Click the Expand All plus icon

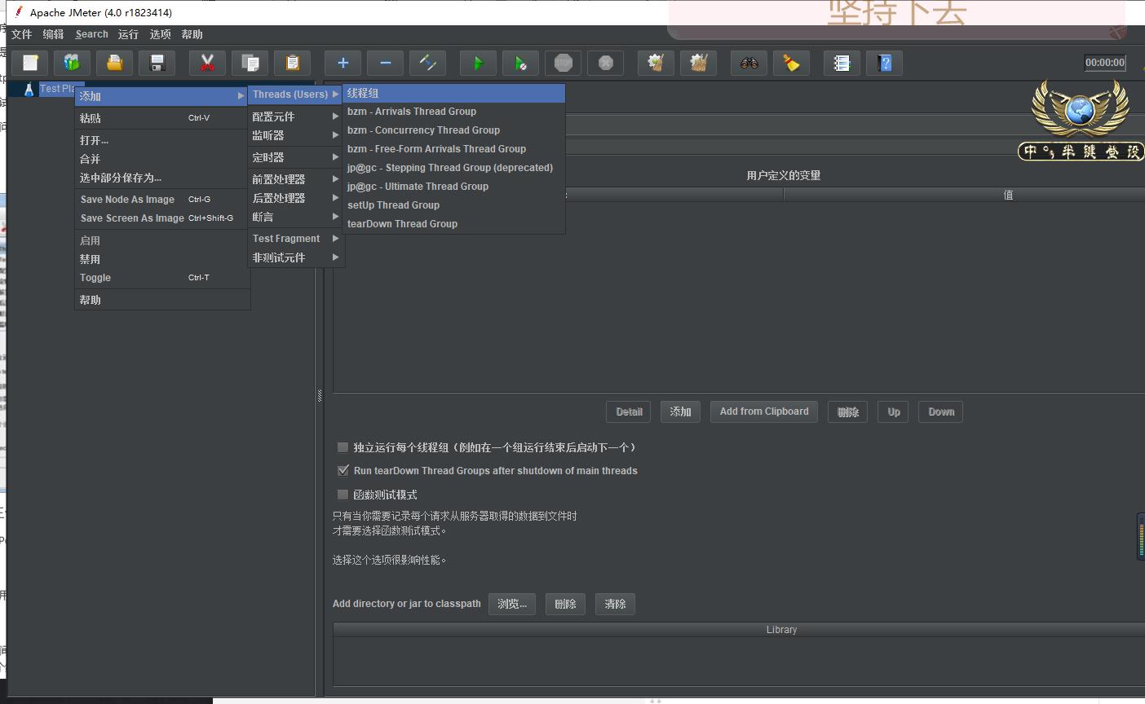coord(343,63)
